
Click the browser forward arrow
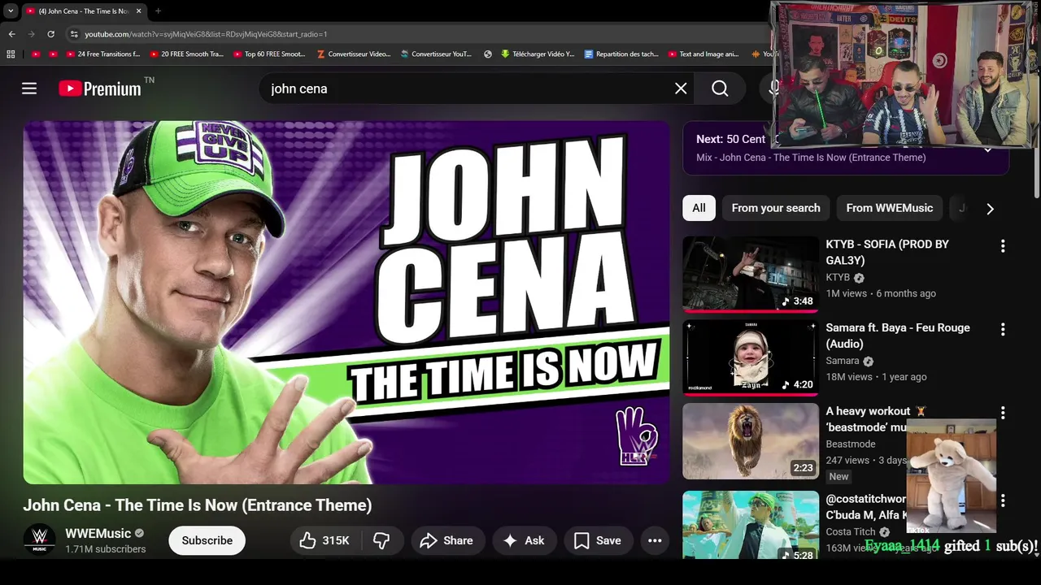point(31,34)
